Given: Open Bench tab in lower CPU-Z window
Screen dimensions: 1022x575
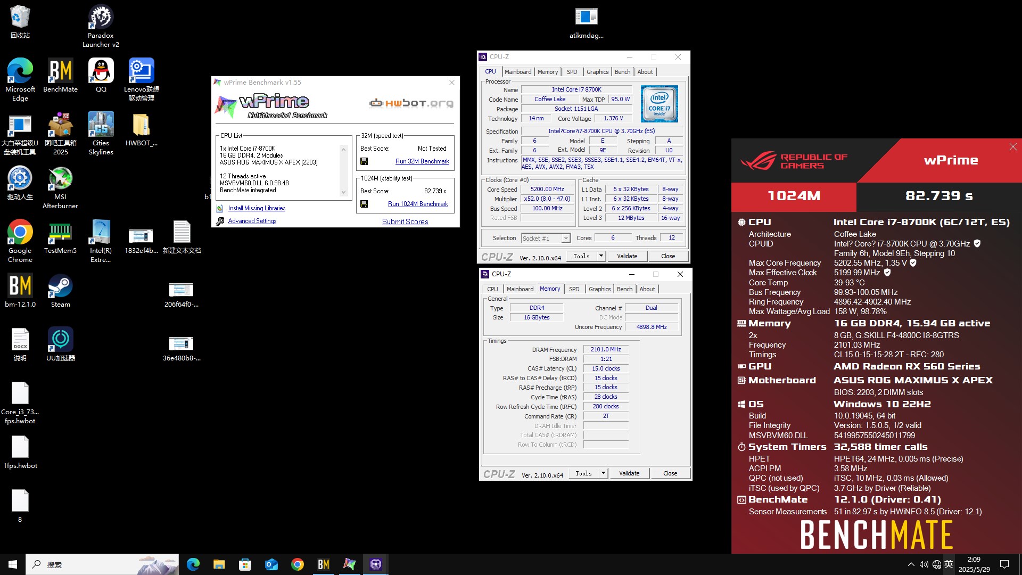Looking at the screenshot, I should tap(624, 289).
